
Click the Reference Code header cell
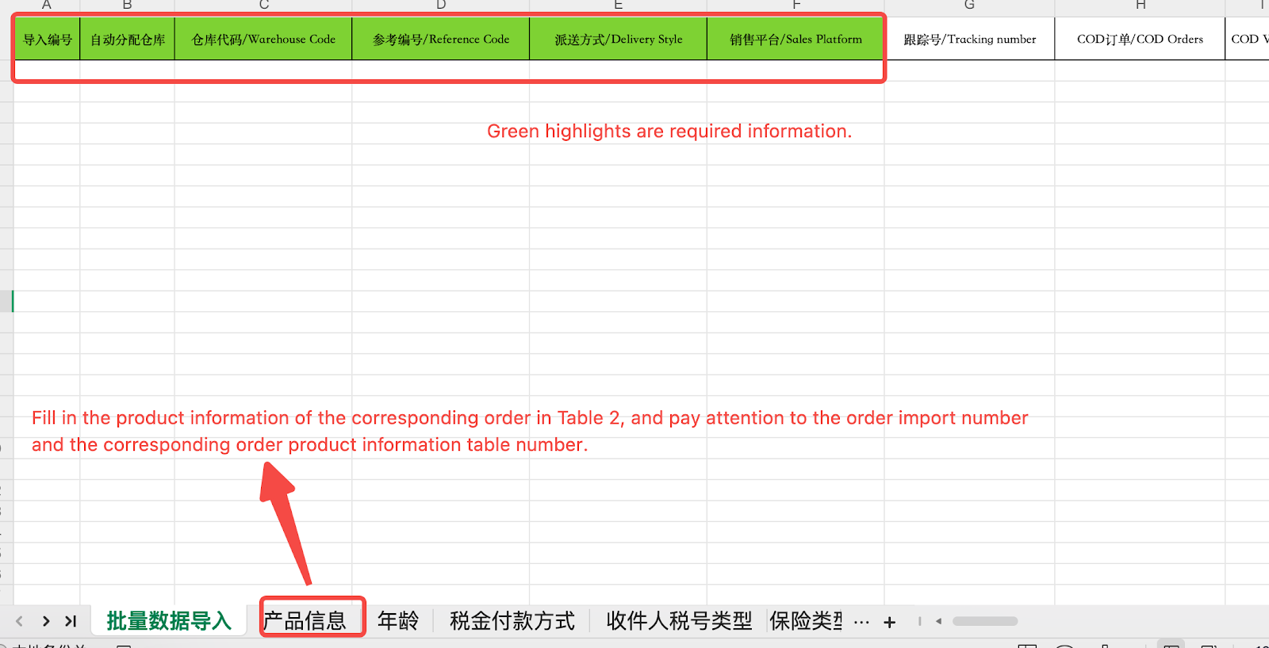click(441, 40)
